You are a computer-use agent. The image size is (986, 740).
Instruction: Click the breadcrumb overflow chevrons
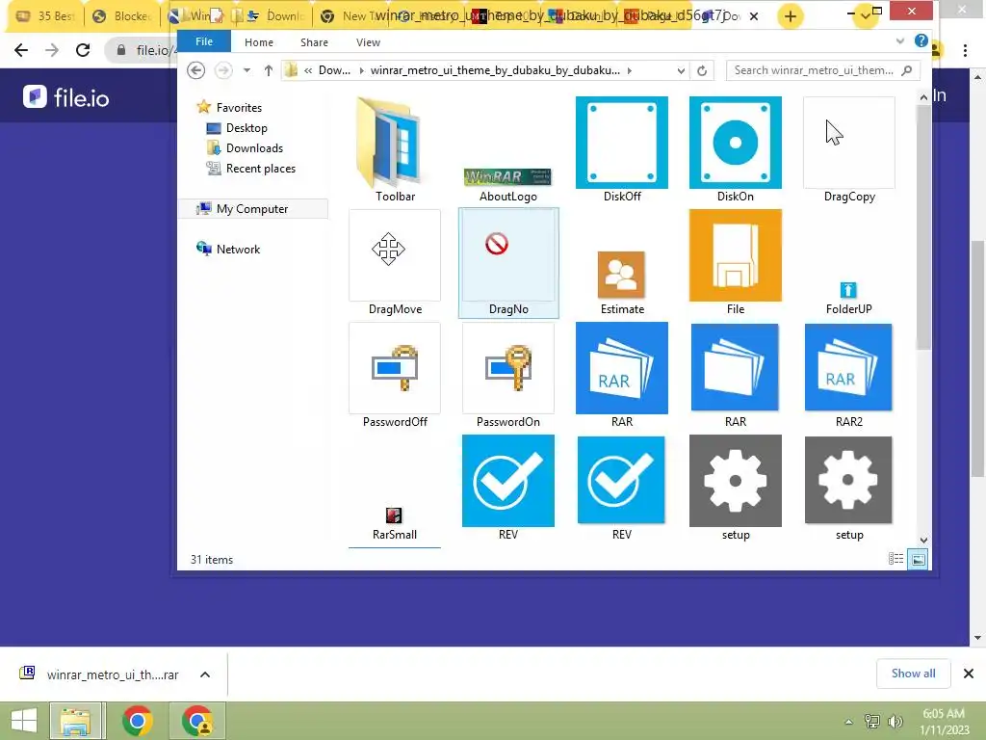(308, 70)
